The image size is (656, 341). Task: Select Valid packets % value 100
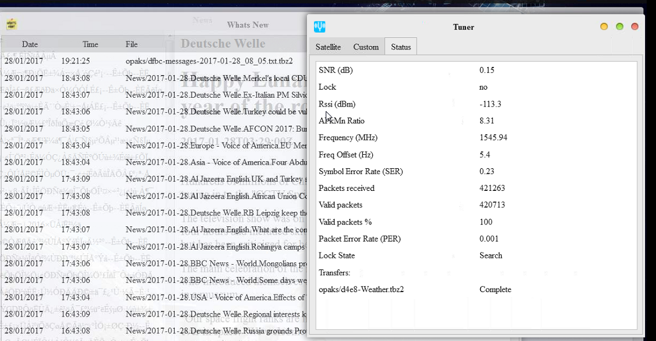486,222
